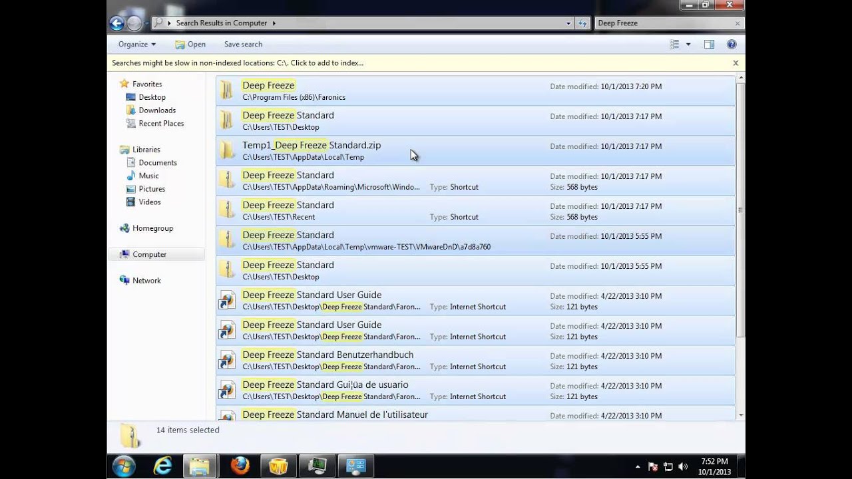852x479 pixels.
Task: Click the Back navigation arrow
Action: (116, 23)
